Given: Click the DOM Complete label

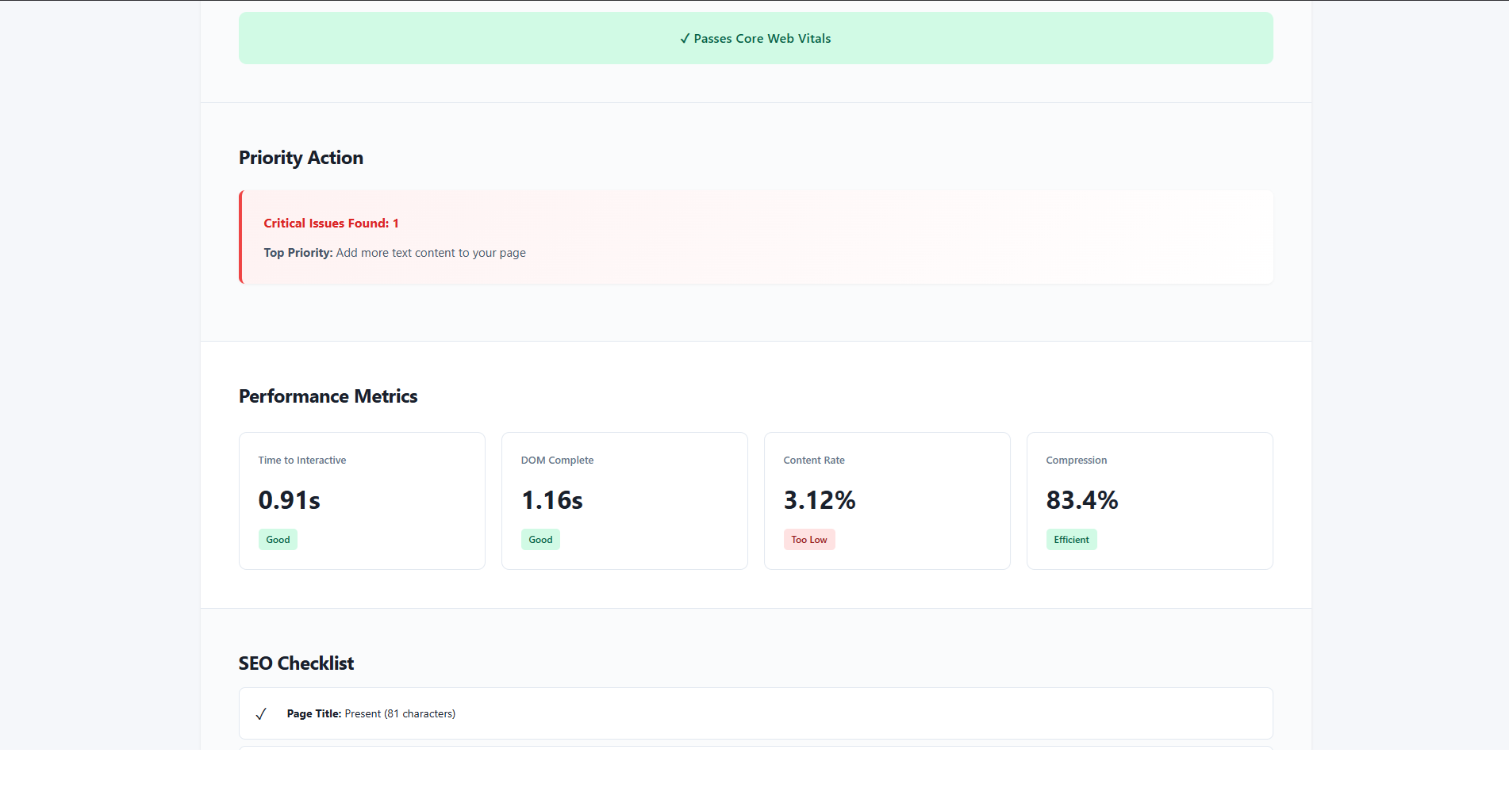Looking at the screenshot, I should (557, 461).
